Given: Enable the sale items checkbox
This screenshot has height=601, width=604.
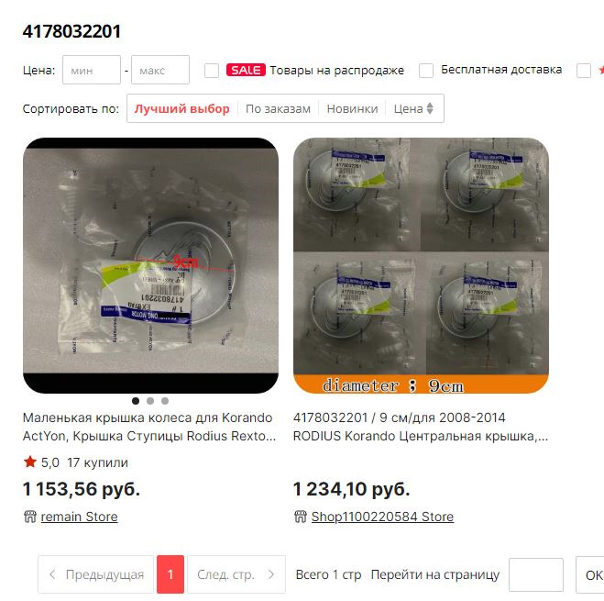Looking at the screenshot, I should pyautogui.click(x=212, y=71).
